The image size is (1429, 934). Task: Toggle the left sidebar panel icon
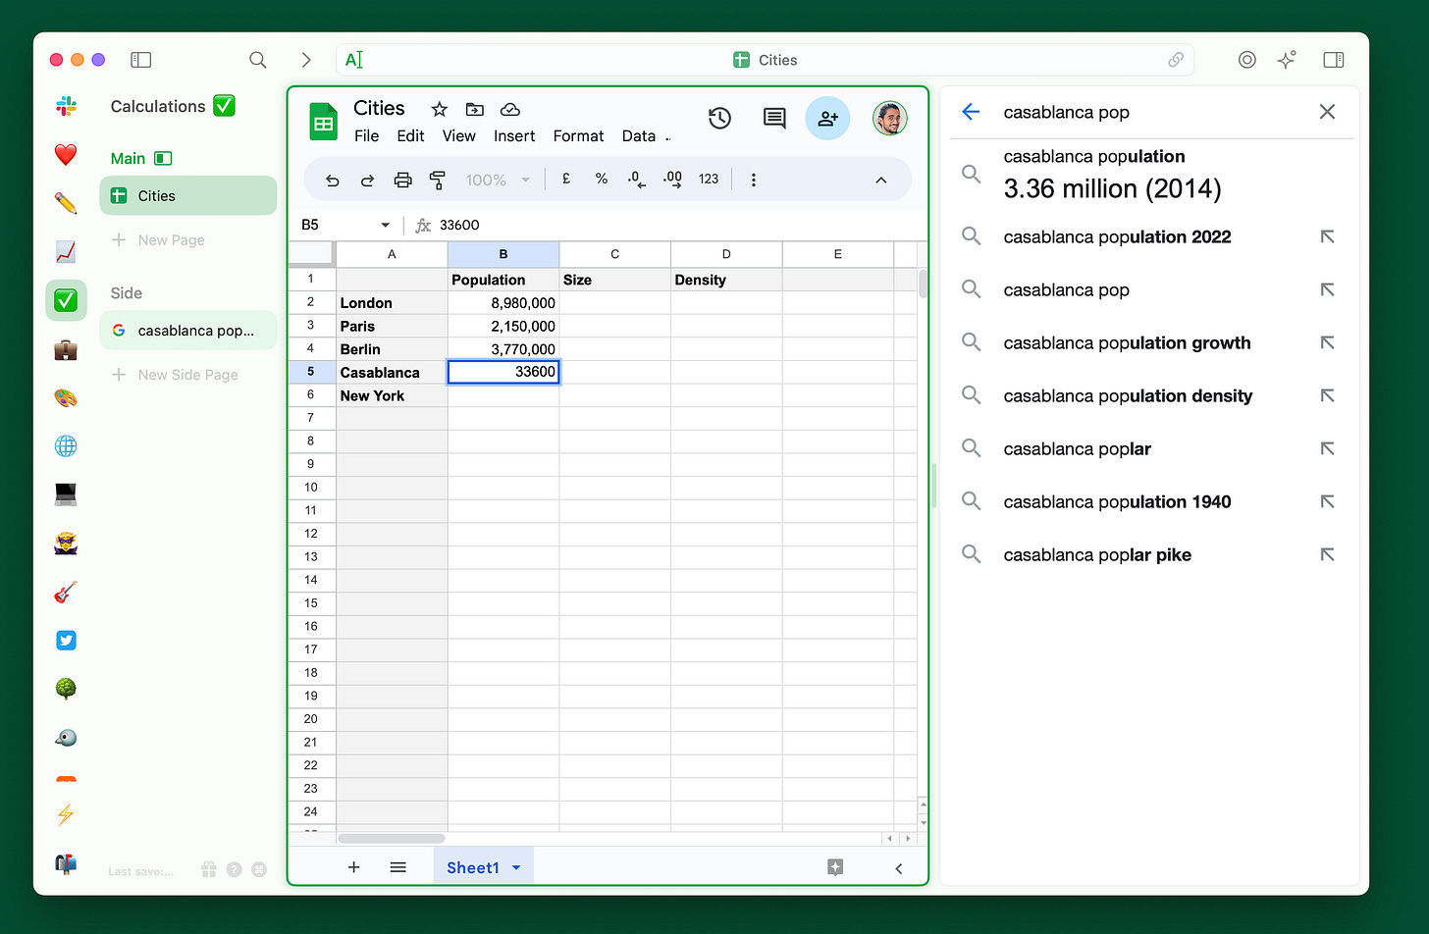pyautogui.click(x=140, y=60)
